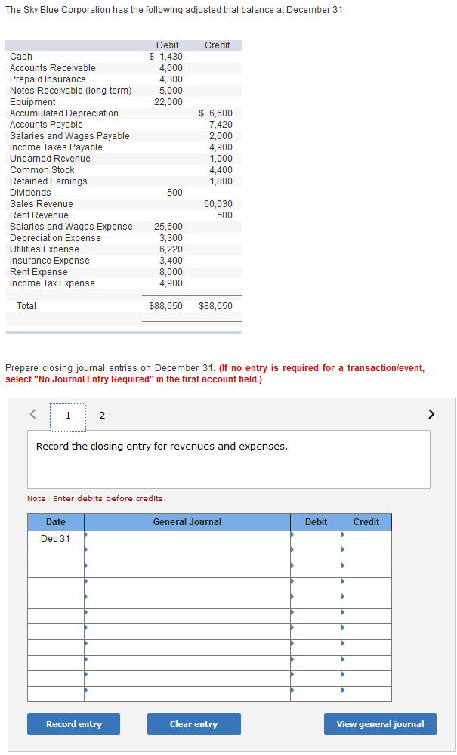Click the Income Tax Expense label
The height and width of the screenshot is (755, 457).
tap(52, 283)
